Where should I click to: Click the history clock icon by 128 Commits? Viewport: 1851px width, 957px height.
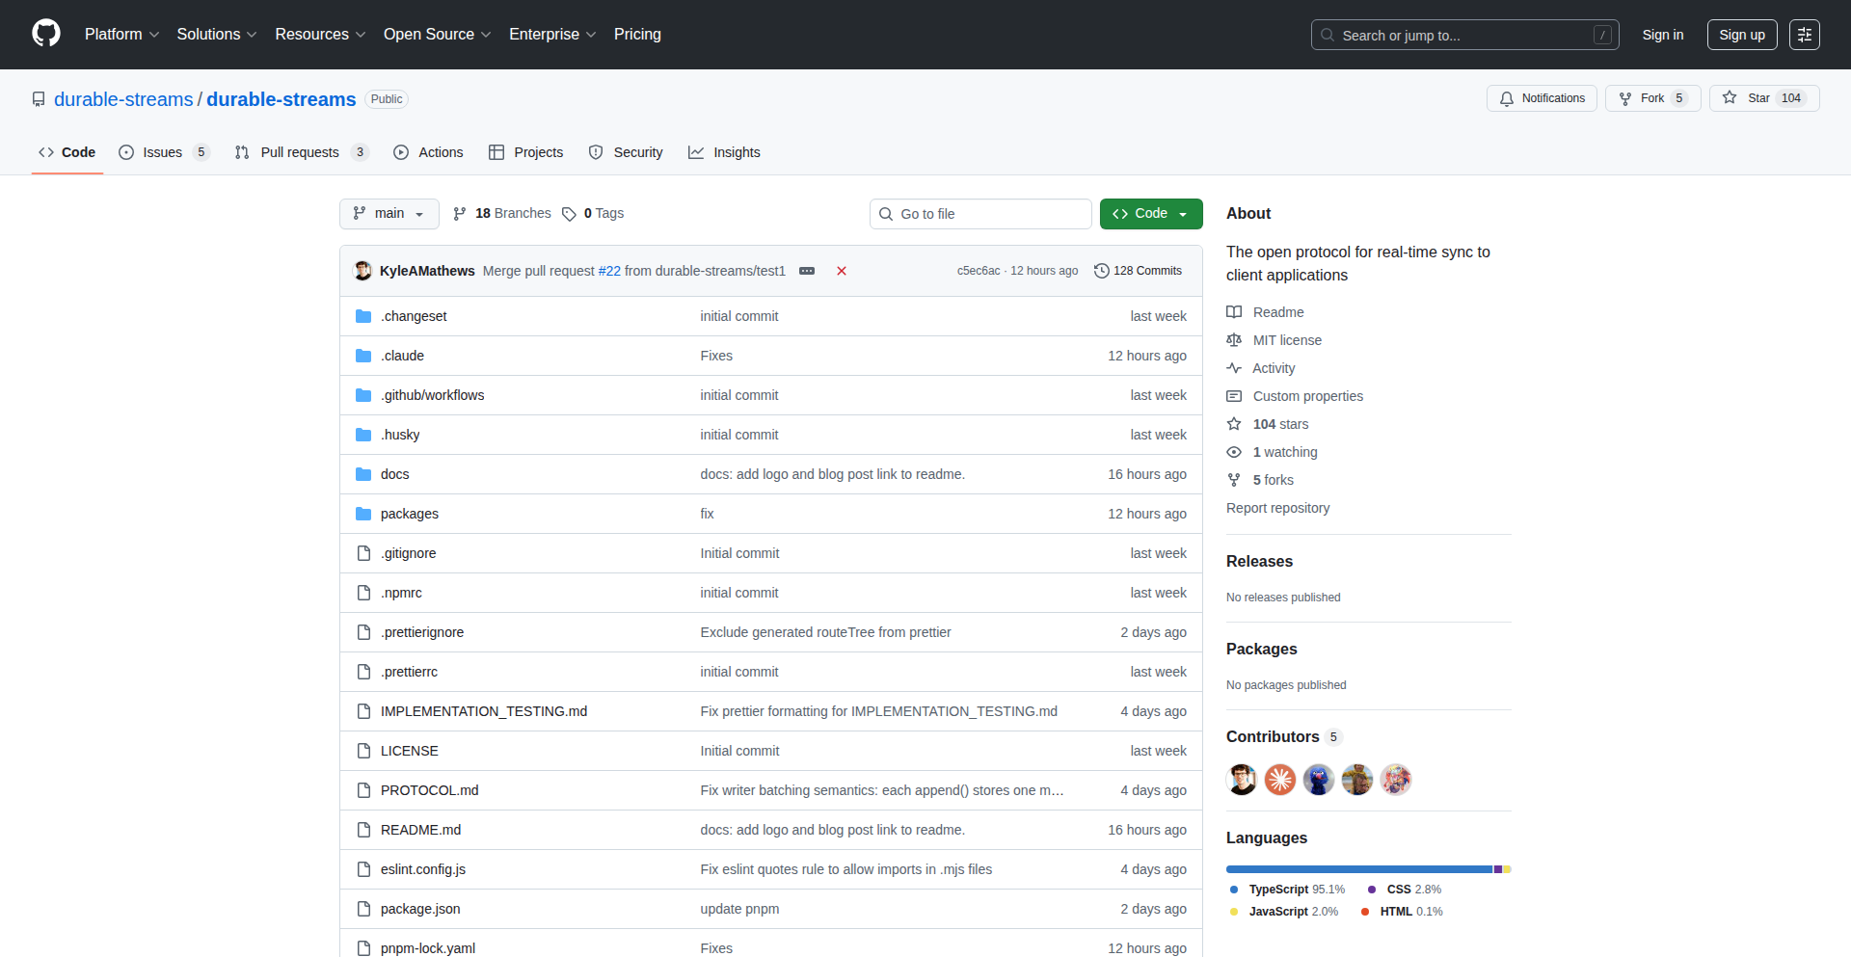1101,271
